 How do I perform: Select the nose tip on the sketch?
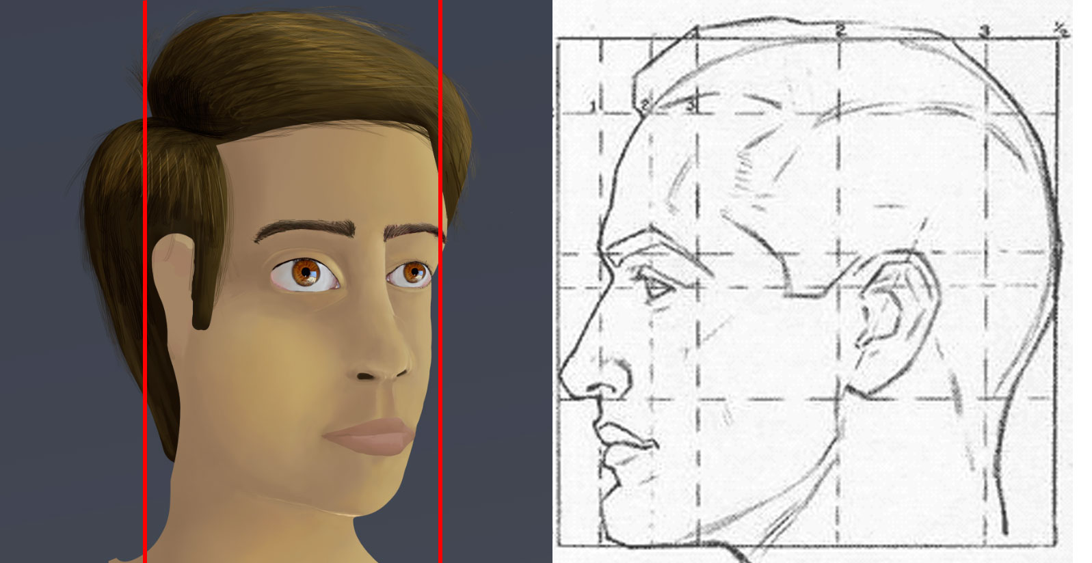click(565, 376)
